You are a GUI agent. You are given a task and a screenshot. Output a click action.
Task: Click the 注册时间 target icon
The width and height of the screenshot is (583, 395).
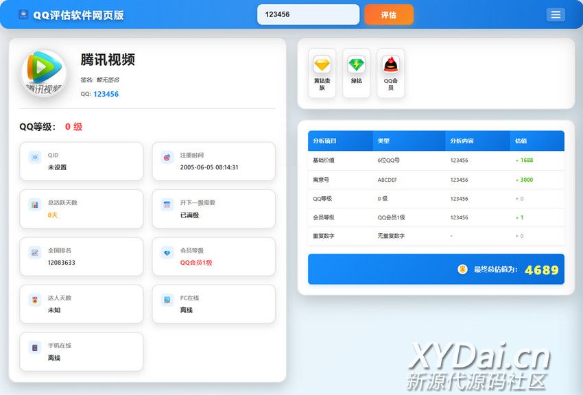click(167, 157)
